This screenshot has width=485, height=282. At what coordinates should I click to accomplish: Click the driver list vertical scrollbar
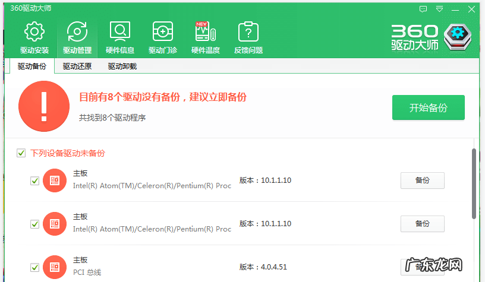point(474,184)
